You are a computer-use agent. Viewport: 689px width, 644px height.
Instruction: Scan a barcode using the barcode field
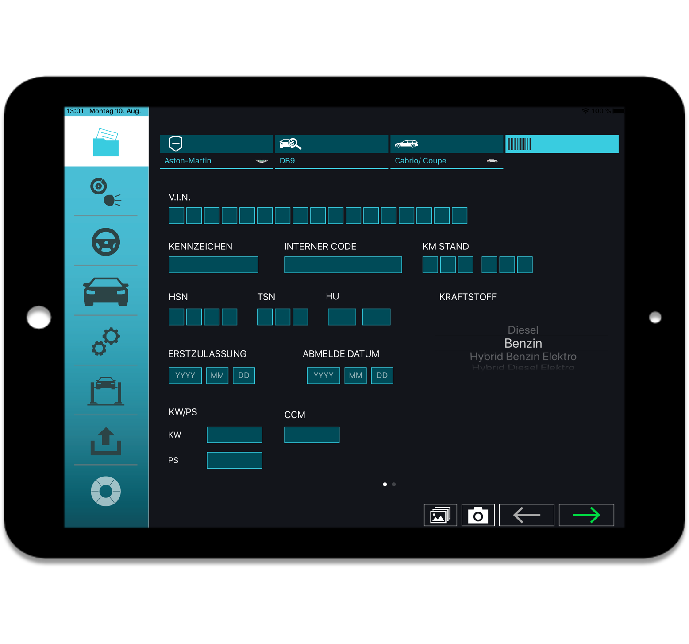[x=562, y=144]
